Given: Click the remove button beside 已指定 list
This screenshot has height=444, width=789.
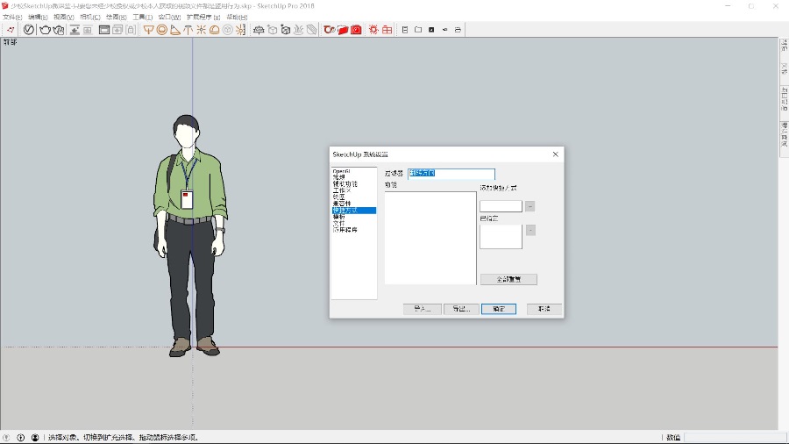Looking at the screenshot, I should 530,230.
